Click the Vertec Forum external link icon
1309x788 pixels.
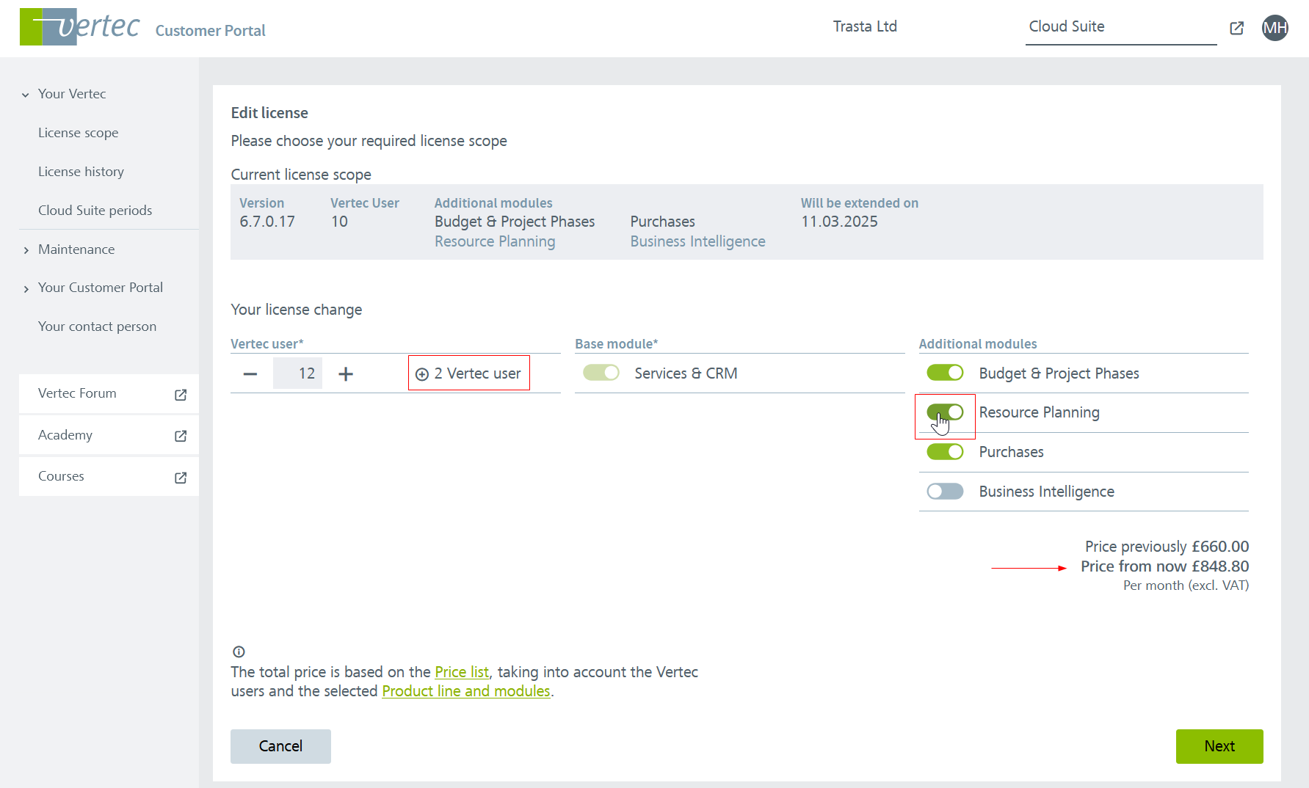pyautogui.click(x=181, y=395)
